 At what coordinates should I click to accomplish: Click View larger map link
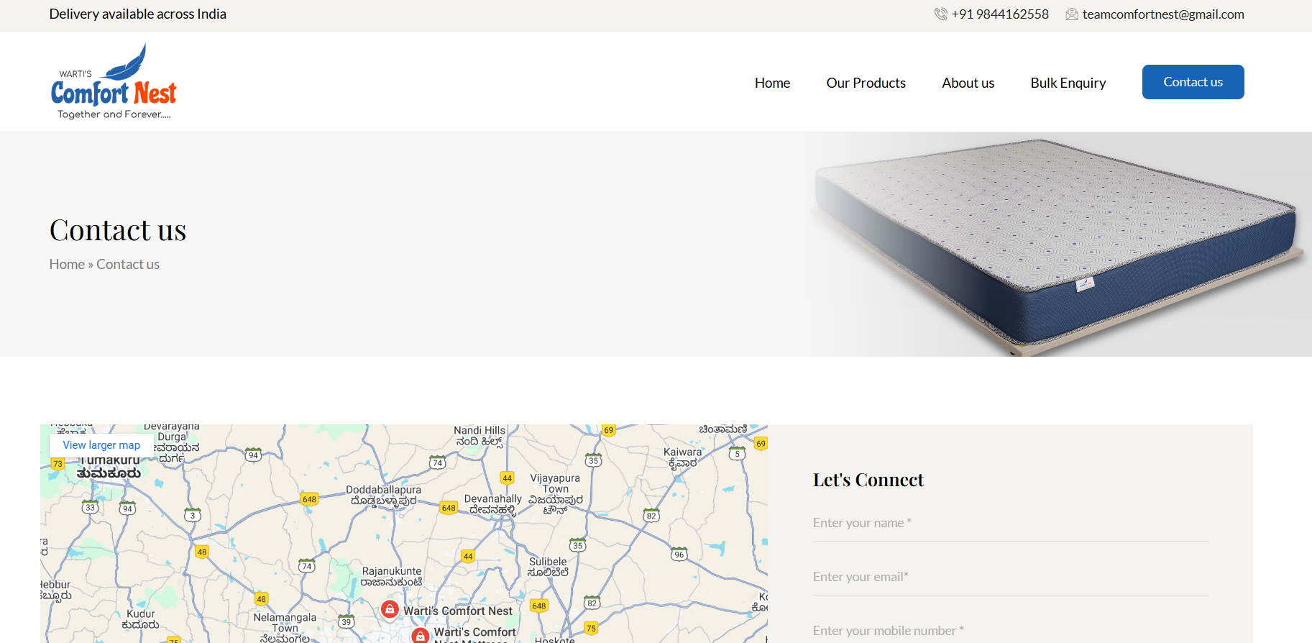(x=101, y=445)
